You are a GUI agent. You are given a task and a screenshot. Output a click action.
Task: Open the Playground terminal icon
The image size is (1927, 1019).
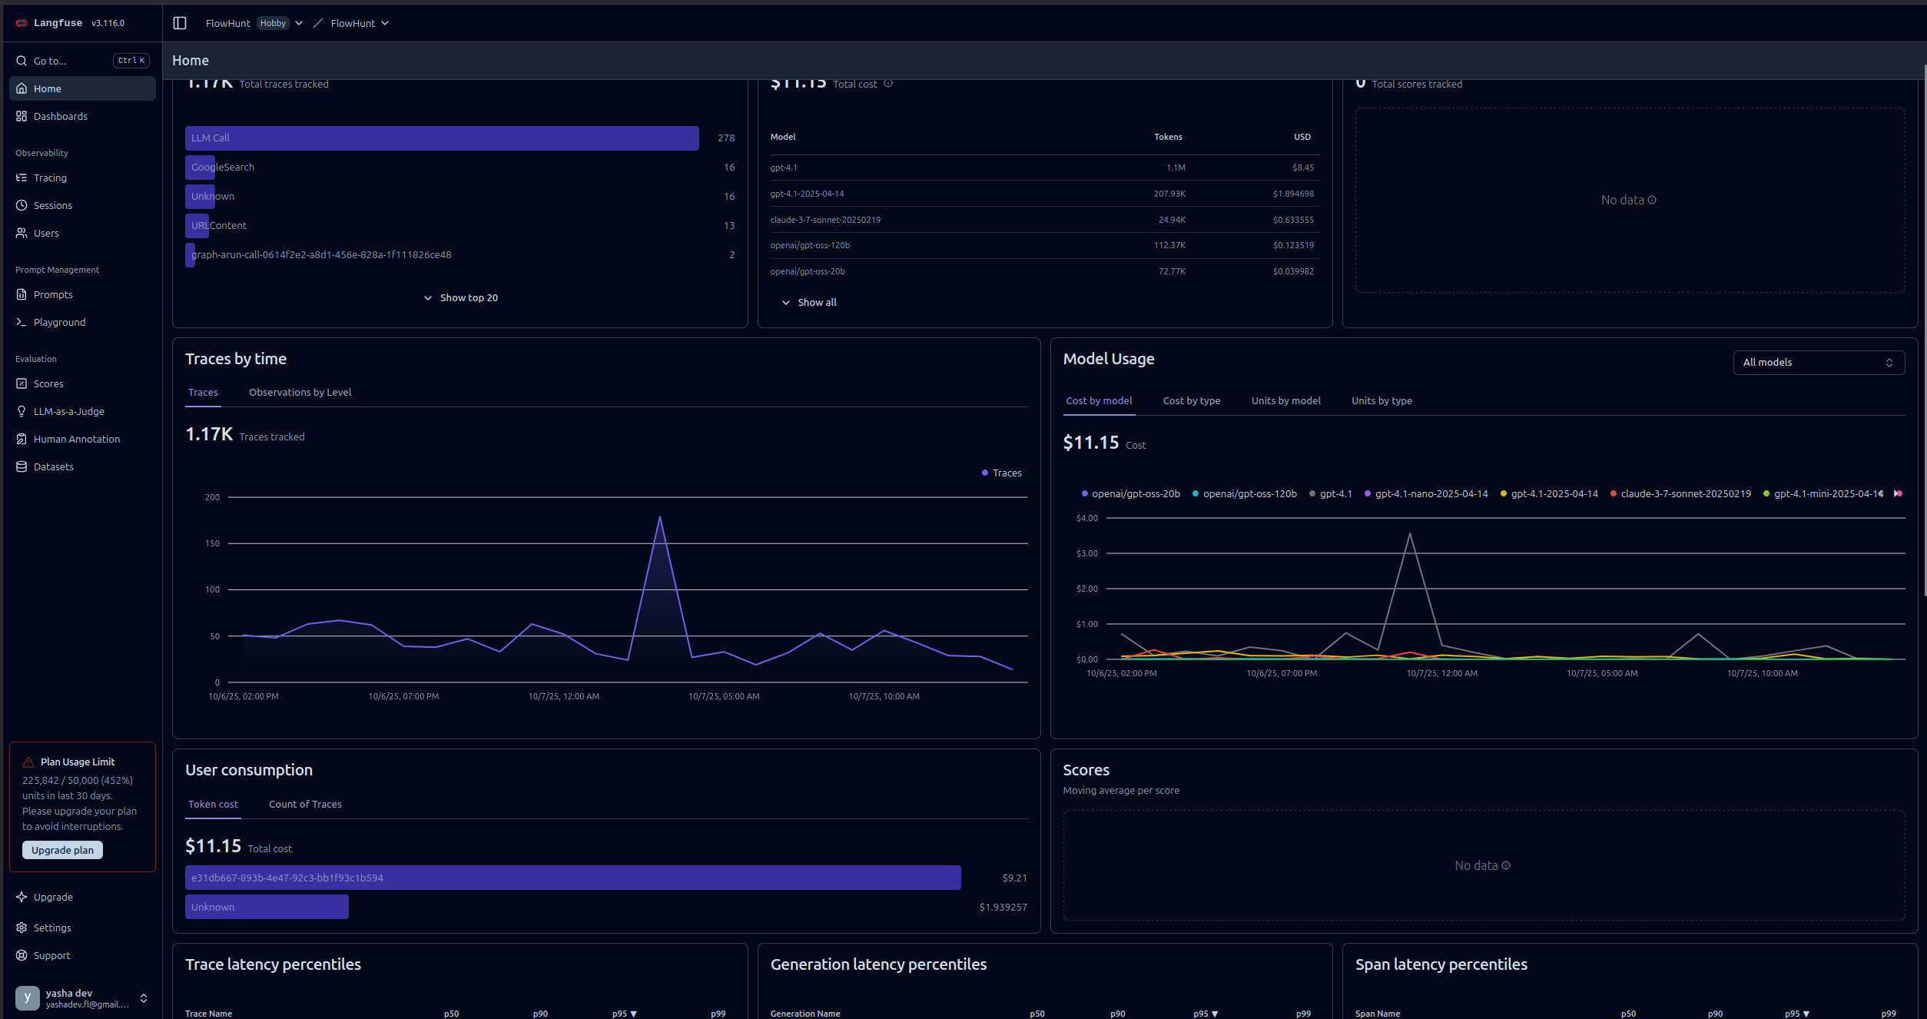22,322
